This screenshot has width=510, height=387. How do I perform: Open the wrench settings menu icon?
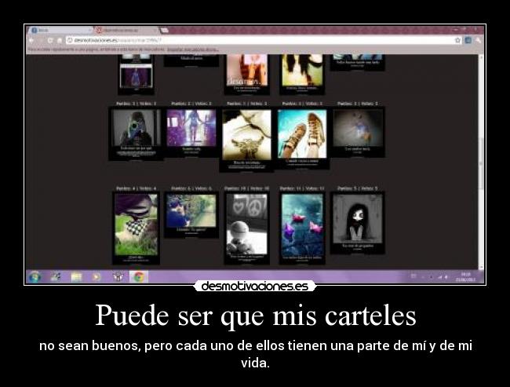[478, 40]
